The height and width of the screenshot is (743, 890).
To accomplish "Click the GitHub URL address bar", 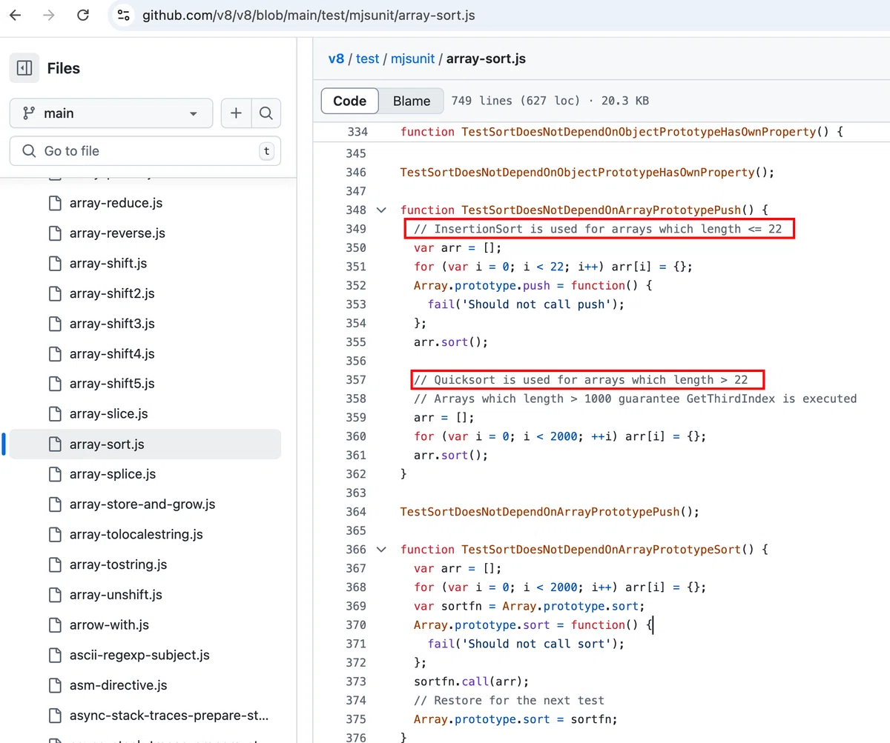I will (309, 15).
